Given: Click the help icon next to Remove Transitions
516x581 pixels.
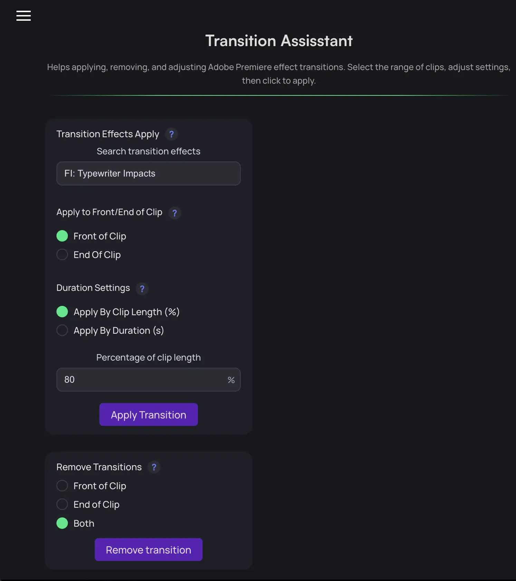Looking at the screenshot, I should (x=154, y=467).
